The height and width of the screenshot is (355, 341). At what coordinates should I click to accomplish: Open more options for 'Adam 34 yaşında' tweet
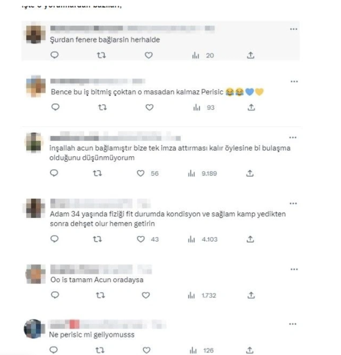point(293,203)
